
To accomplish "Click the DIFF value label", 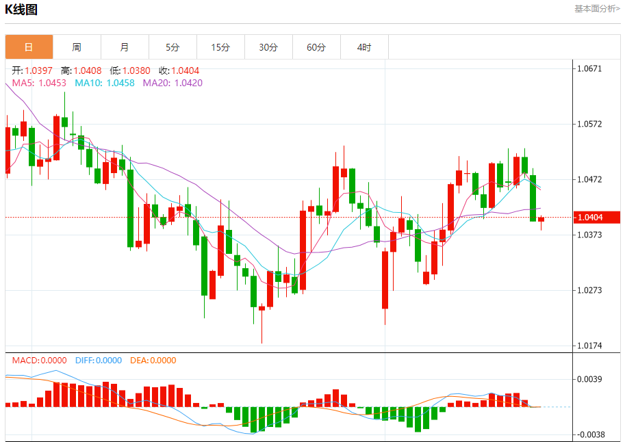I will tap(98, 361).
